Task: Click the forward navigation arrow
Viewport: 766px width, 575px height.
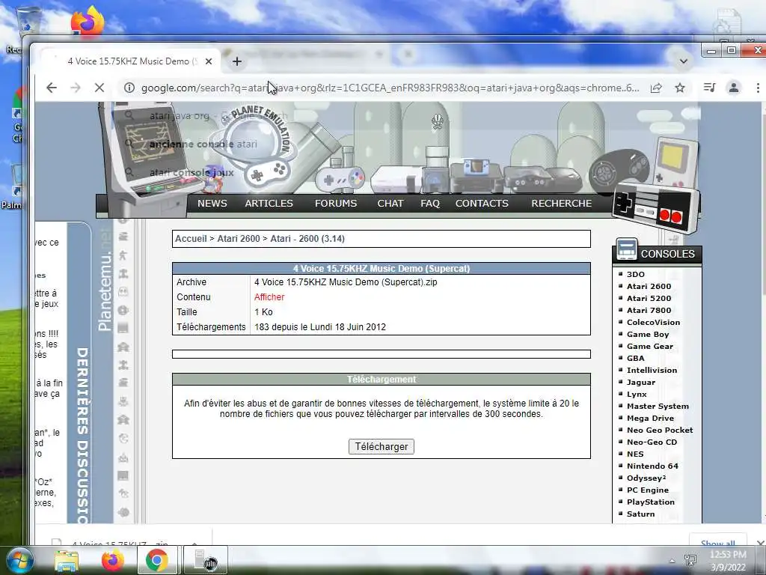Action: (76, 88)
